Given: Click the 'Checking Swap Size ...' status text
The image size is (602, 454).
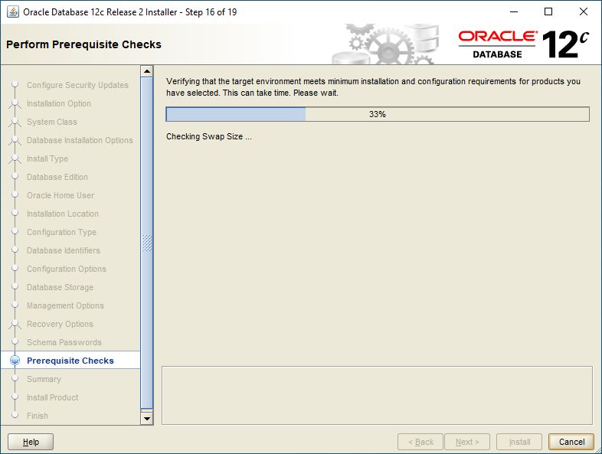Looking at the screenshot, I should coord(209,136).
